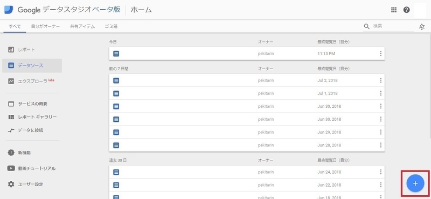
Task: Click the data source icon in the Jul 1, 2018 row
Action: pyautogui.click(x=116, y=93)
